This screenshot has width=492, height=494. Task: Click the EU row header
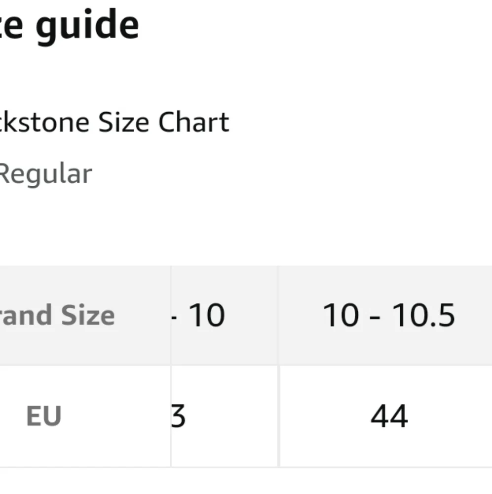(x=43, y=416)
